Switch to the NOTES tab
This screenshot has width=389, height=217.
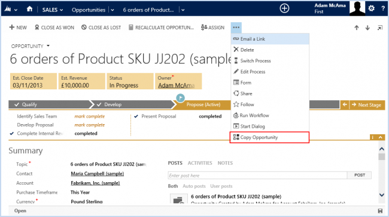coord(225,163)
